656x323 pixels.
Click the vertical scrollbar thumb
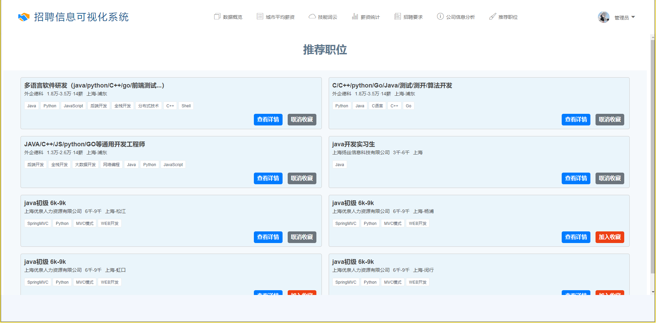coord(653,156)
